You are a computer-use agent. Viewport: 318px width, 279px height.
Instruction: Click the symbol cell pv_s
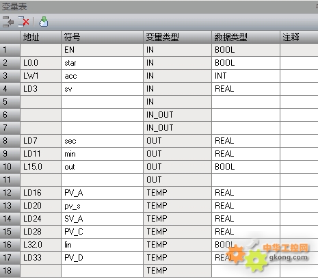[102, 206]
